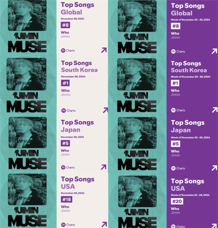Click the 'Top Songs Japan' title on the daily card
218x228 pixels.
[x=77, y=126]
